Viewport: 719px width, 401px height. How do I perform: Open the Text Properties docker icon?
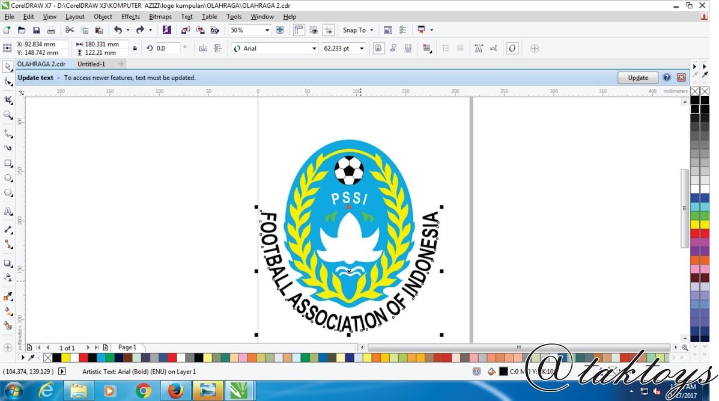[x=478, y=49]
